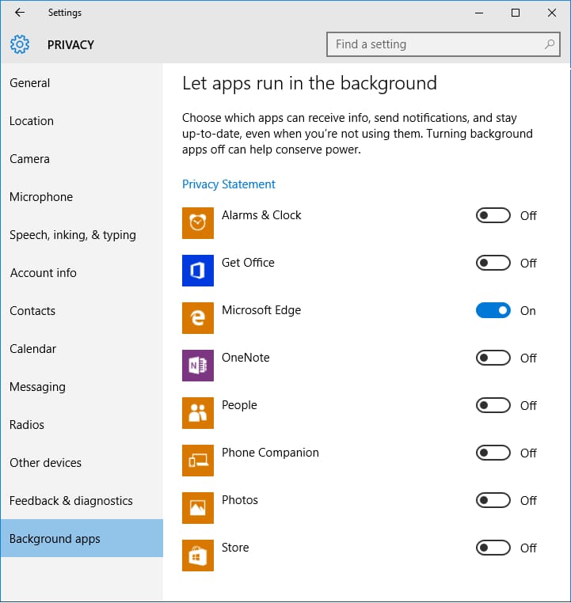Go back with the arrow icon
The height and width of the screenshot is (603, 571).
pyautogui.click(x=19, y=13)
